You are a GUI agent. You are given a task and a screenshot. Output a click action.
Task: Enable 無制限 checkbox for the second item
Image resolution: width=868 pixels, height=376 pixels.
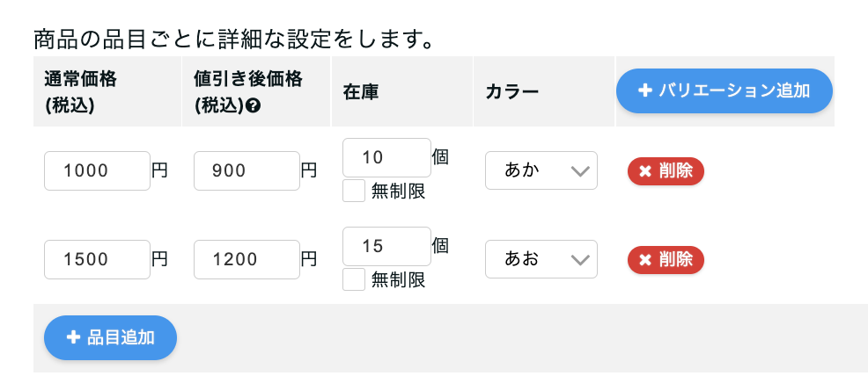[354, 279]
